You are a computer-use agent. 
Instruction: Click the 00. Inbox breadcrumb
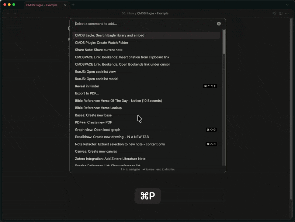[x=128, y=13]
